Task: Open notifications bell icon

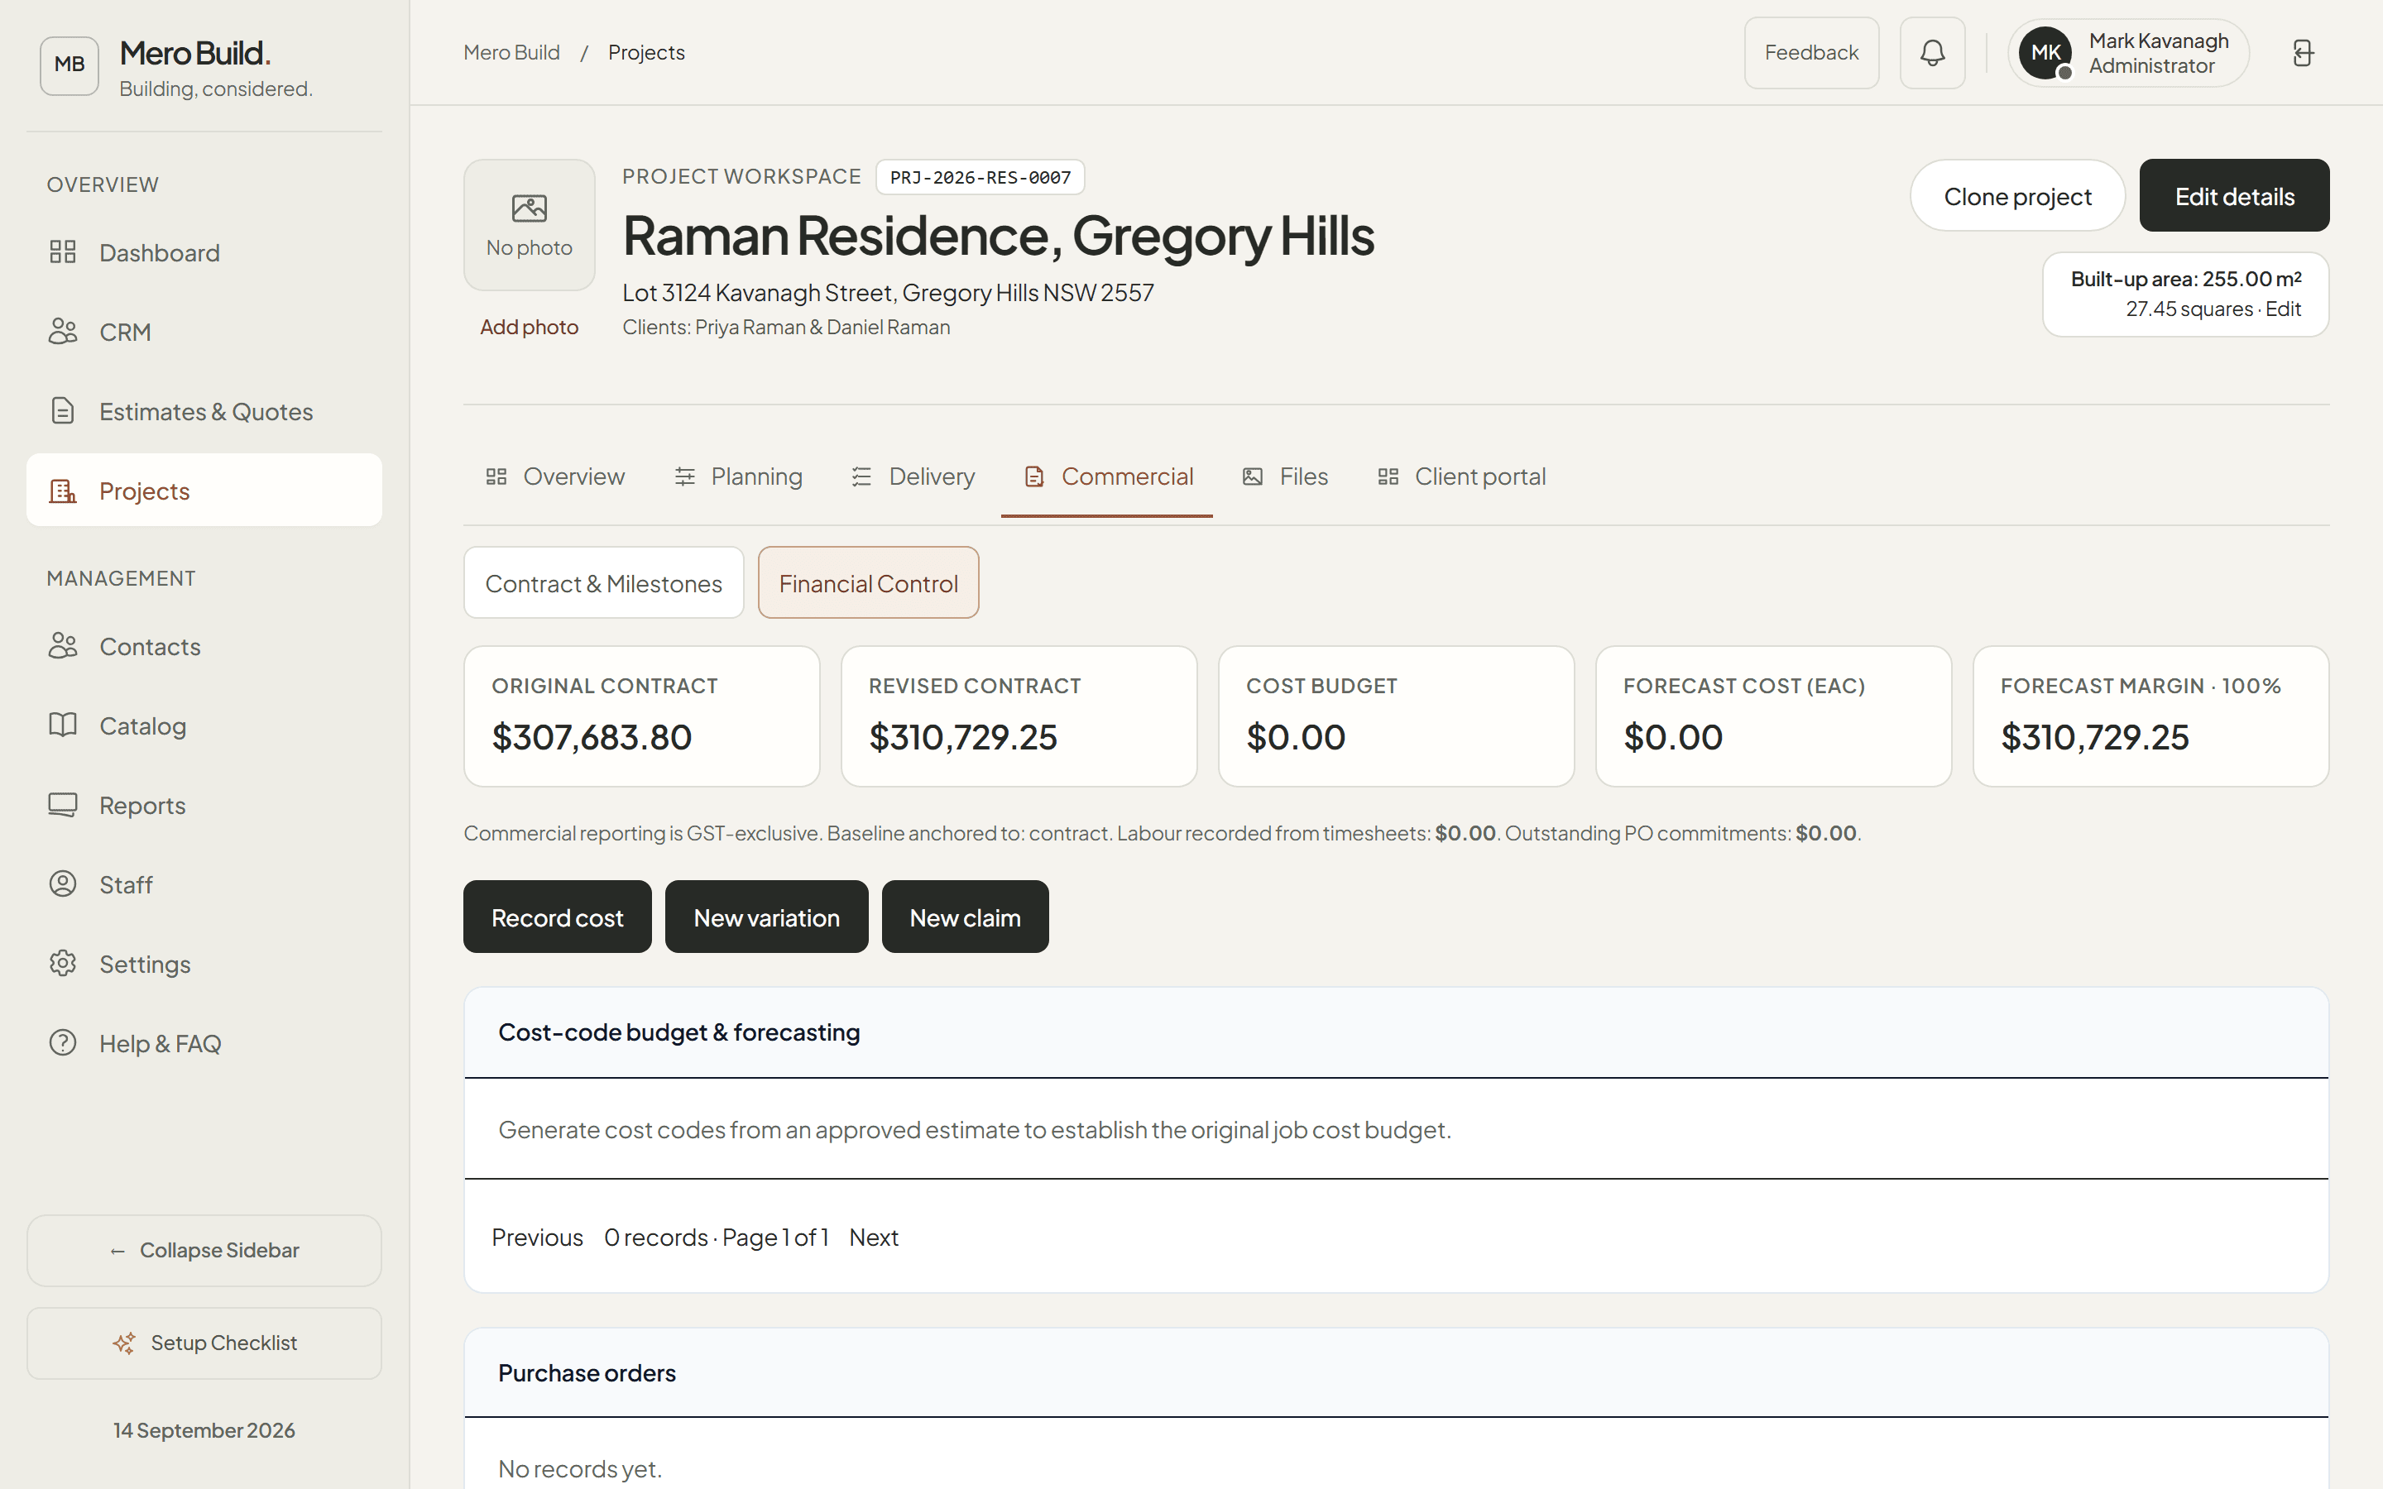Action: (1932, 53)
